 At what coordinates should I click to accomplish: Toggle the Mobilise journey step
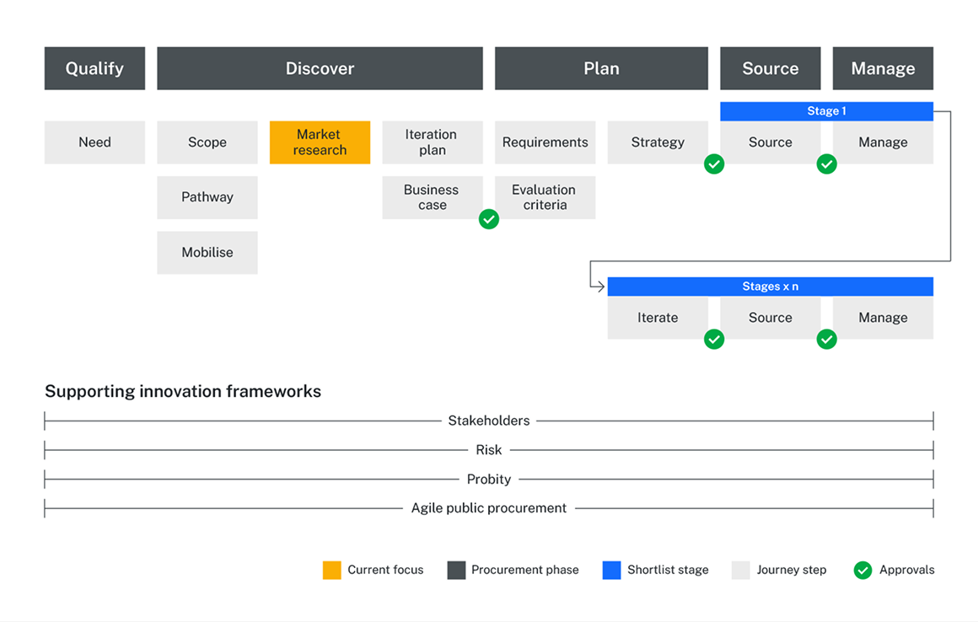pos(207,252)
